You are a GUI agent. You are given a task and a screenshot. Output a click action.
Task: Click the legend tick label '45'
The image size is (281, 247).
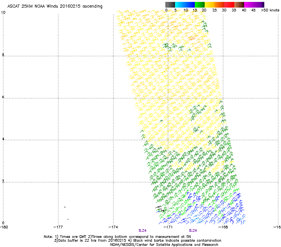[253, 10]
